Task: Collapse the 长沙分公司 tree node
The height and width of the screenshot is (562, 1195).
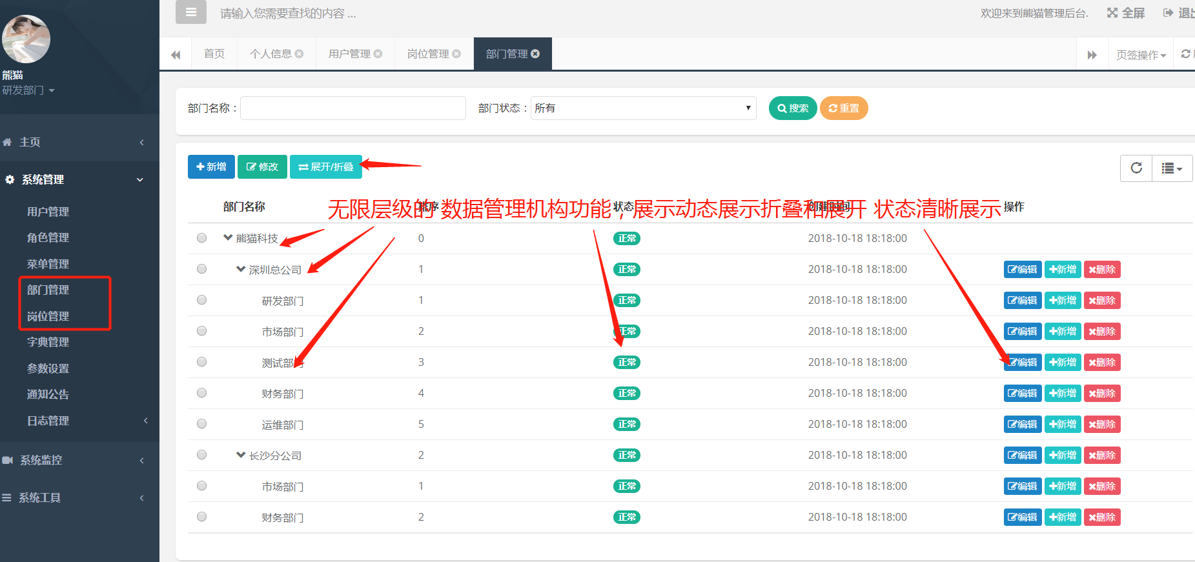Action: tap(241, 455)
